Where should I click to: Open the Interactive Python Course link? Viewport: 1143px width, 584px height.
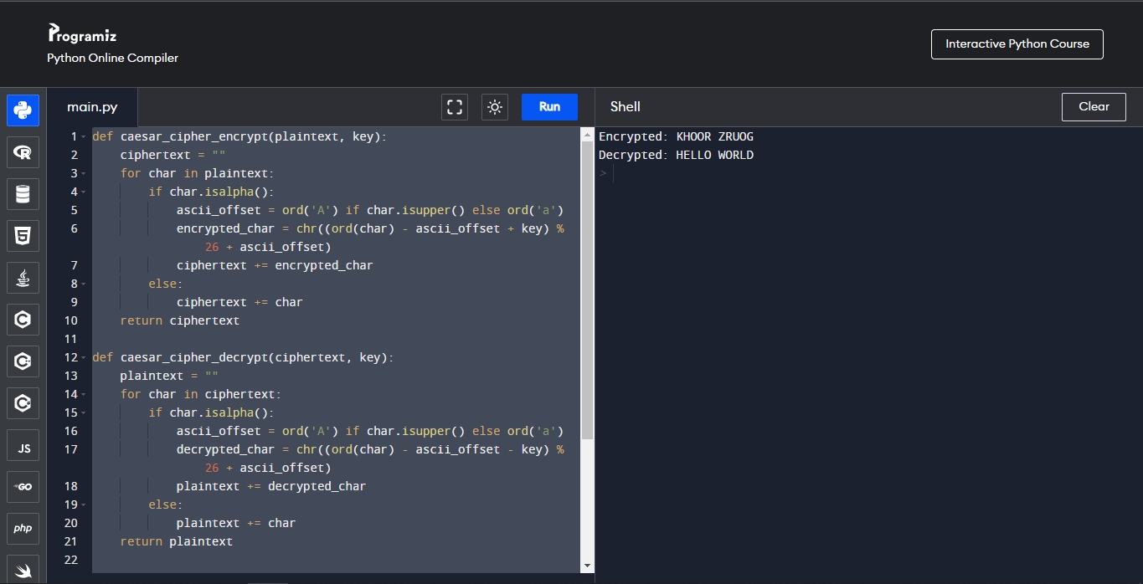[x=1017, y=44]
